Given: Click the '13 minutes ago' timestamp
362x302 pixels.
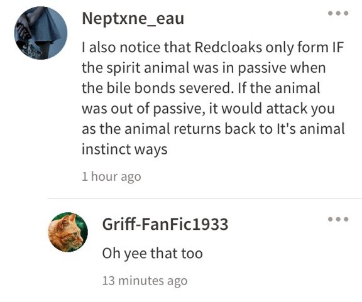Looking at the screenshot, I should tap(145, 281).
